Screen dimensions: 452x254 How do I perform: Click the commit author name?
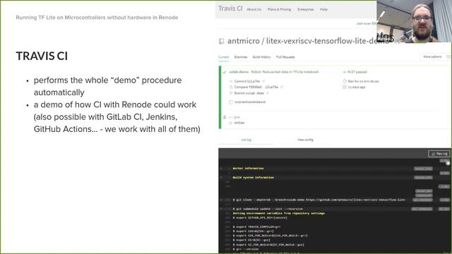coord(250,102)
